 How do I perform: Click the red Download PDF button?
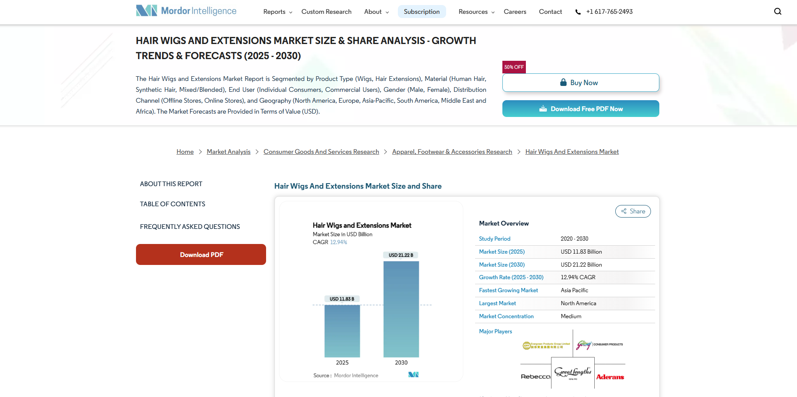pyautogui.click(x=201, y=254)
